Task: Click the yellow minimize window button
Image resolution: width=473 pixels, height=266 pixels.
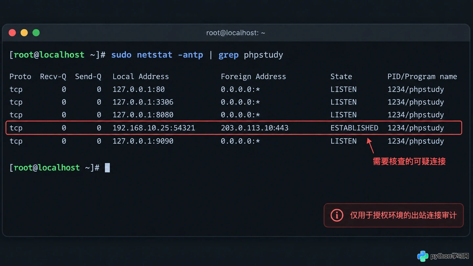Action: point(24,33)
